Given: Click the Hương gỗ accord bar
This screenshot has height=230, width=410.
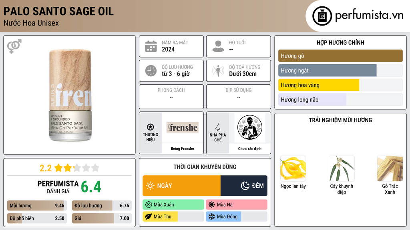Looking at the screenshot, I should tap(340, 56).
